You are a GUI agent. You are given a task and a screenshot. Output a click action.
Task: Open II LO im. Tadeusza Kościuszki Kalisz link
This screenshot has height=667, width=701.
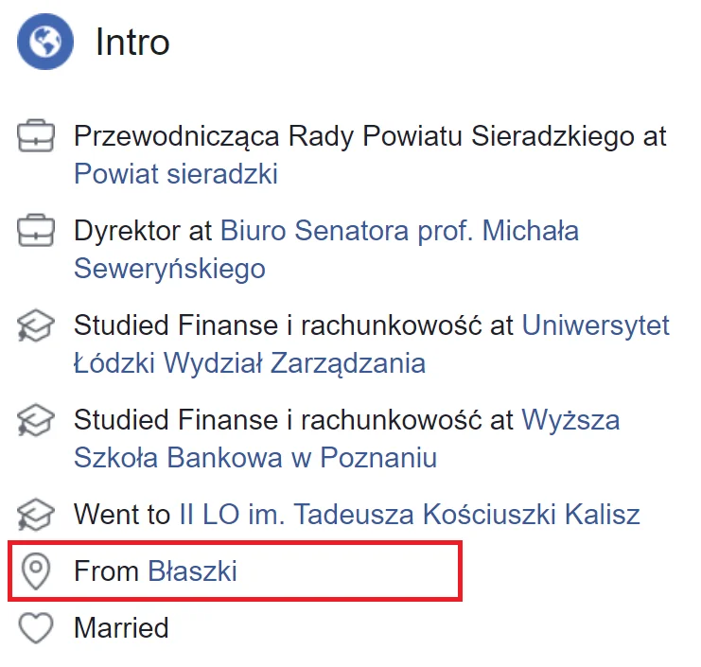pos(410,514)
